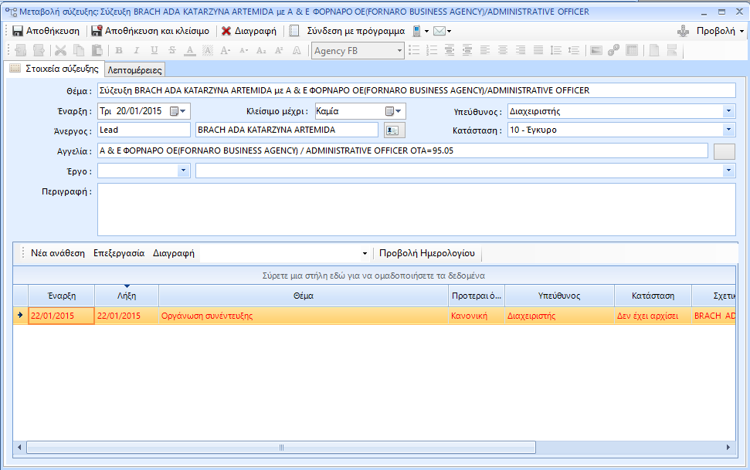Click Σύνδεση με πρόγραμμα
750x470 pixels.
[348, 32]
